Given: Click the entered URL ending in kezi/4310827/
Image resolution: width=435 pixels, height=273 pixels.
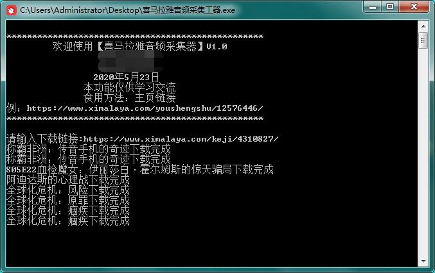Looking at the screenshot, I should 181,139.
